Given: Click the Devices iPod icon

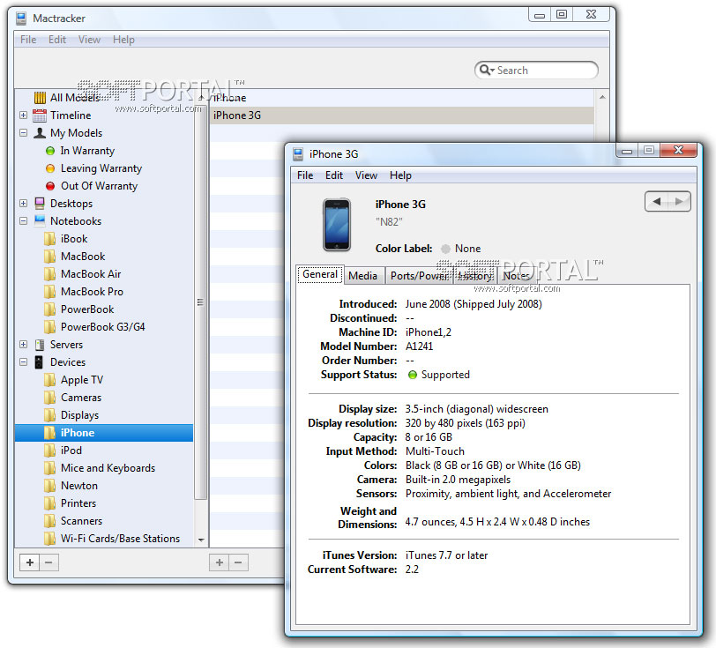Looking at the screenshot, I should [x=40, y=362].
